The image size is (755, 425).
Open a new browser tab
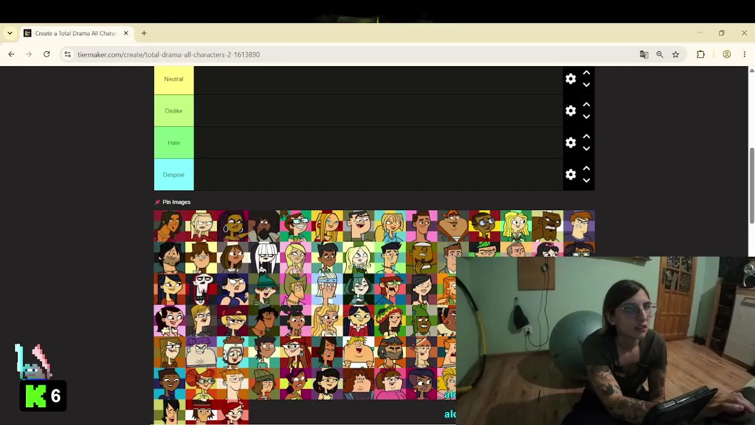point(144,33)
